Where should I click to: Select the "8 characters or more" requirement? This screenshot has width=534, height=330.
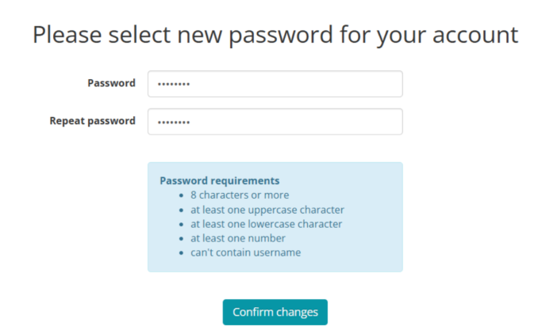point(240,195)
